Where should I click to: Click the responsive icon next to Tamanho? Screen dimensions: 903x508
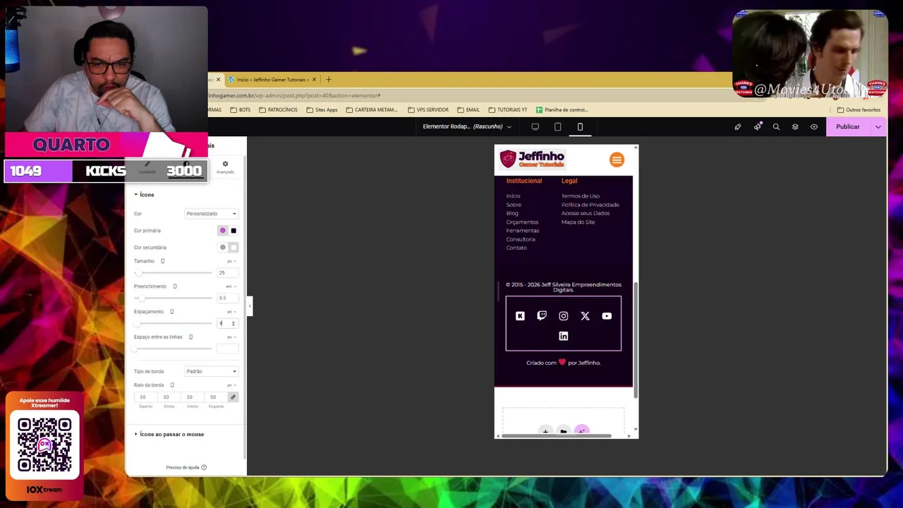[x=162, y=261]
